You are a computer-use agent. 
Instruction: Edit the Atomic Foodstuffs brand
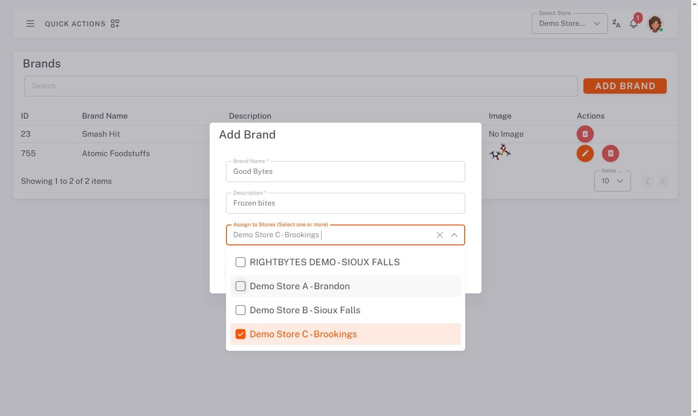(585, 153)
